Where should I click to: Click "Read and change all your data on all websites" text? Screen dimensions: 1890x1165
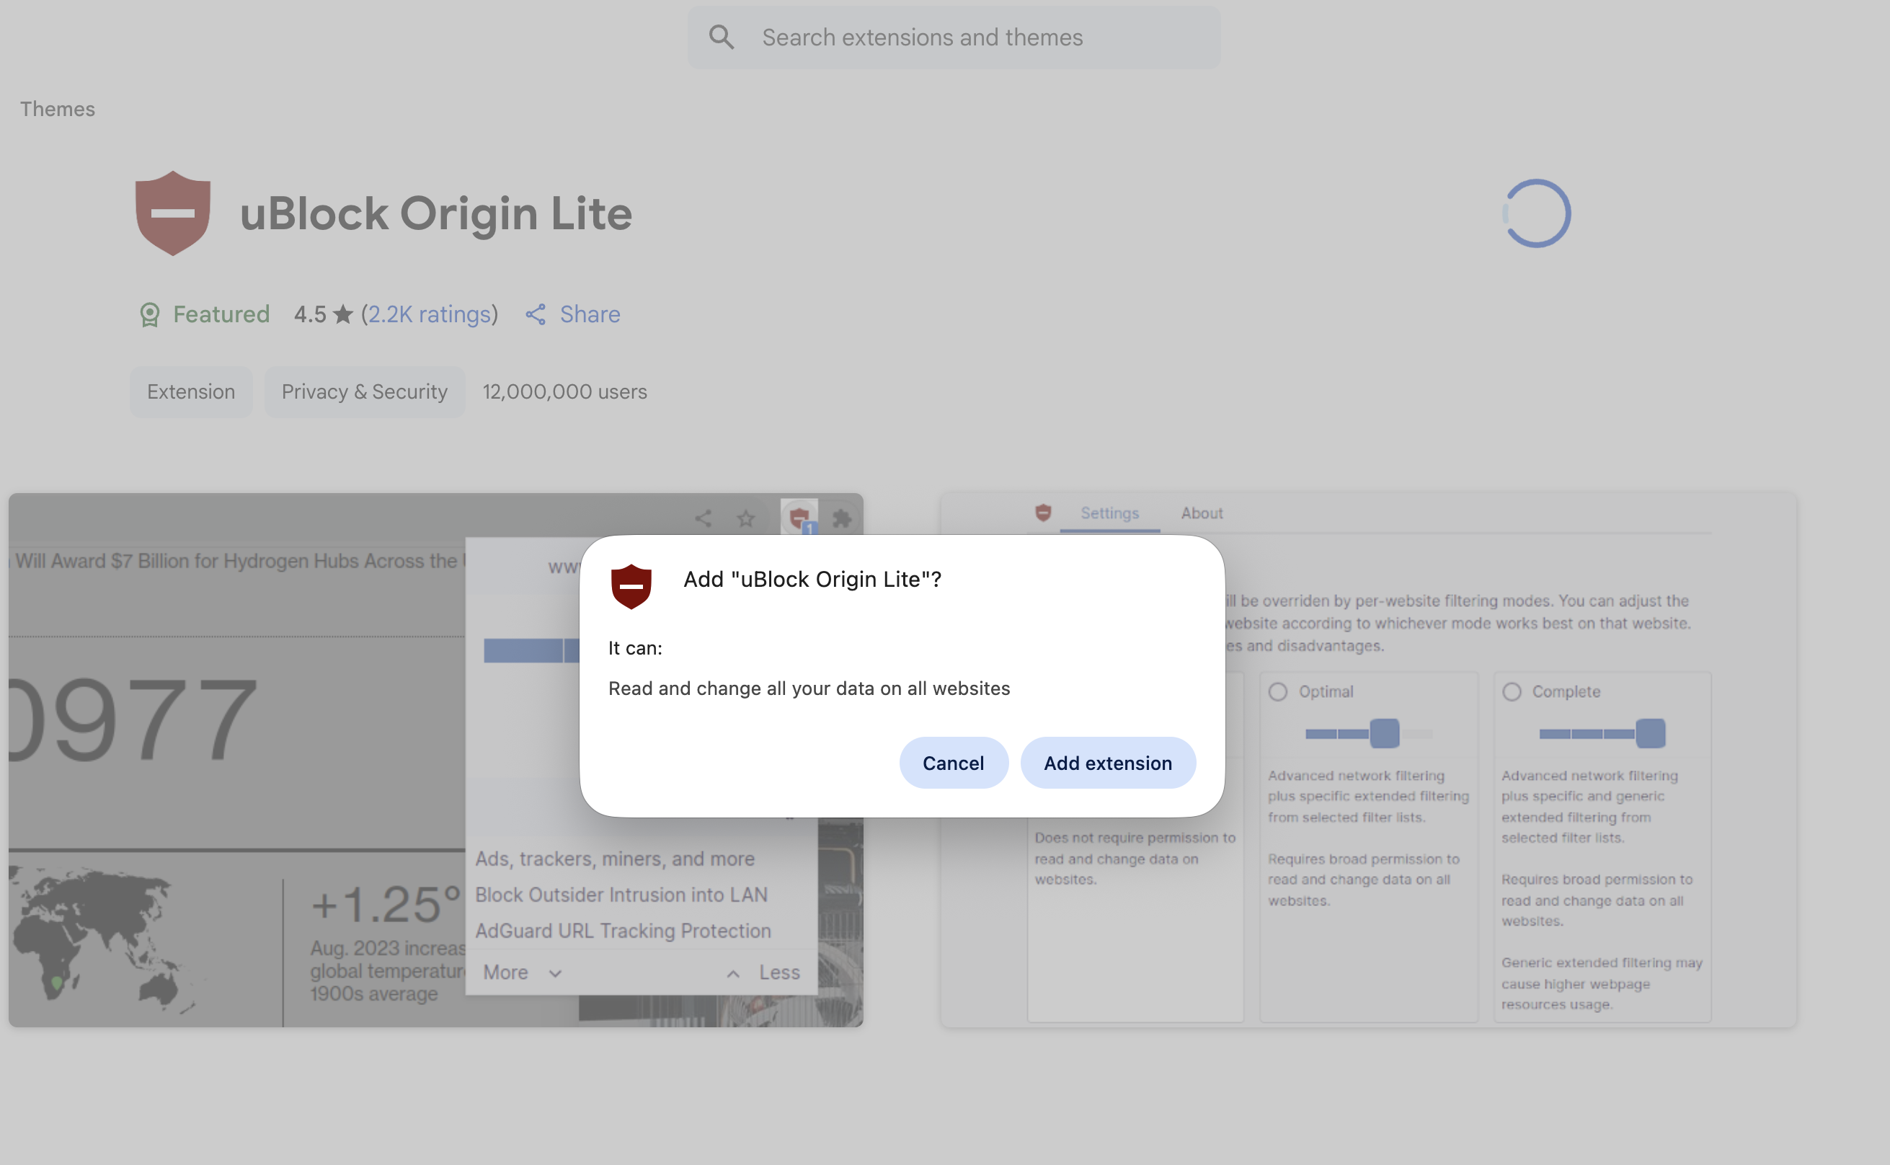tap(809, 688)
